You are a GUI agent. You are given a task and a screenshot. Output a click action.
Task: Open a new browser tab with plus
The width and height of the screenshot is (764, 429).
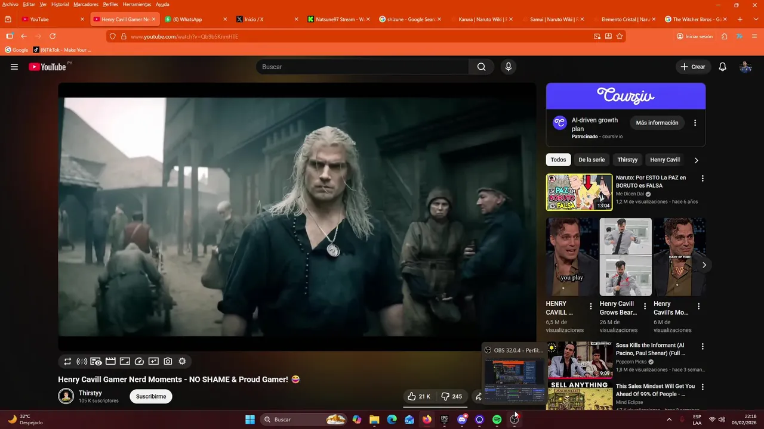click(x=740, y=19)
